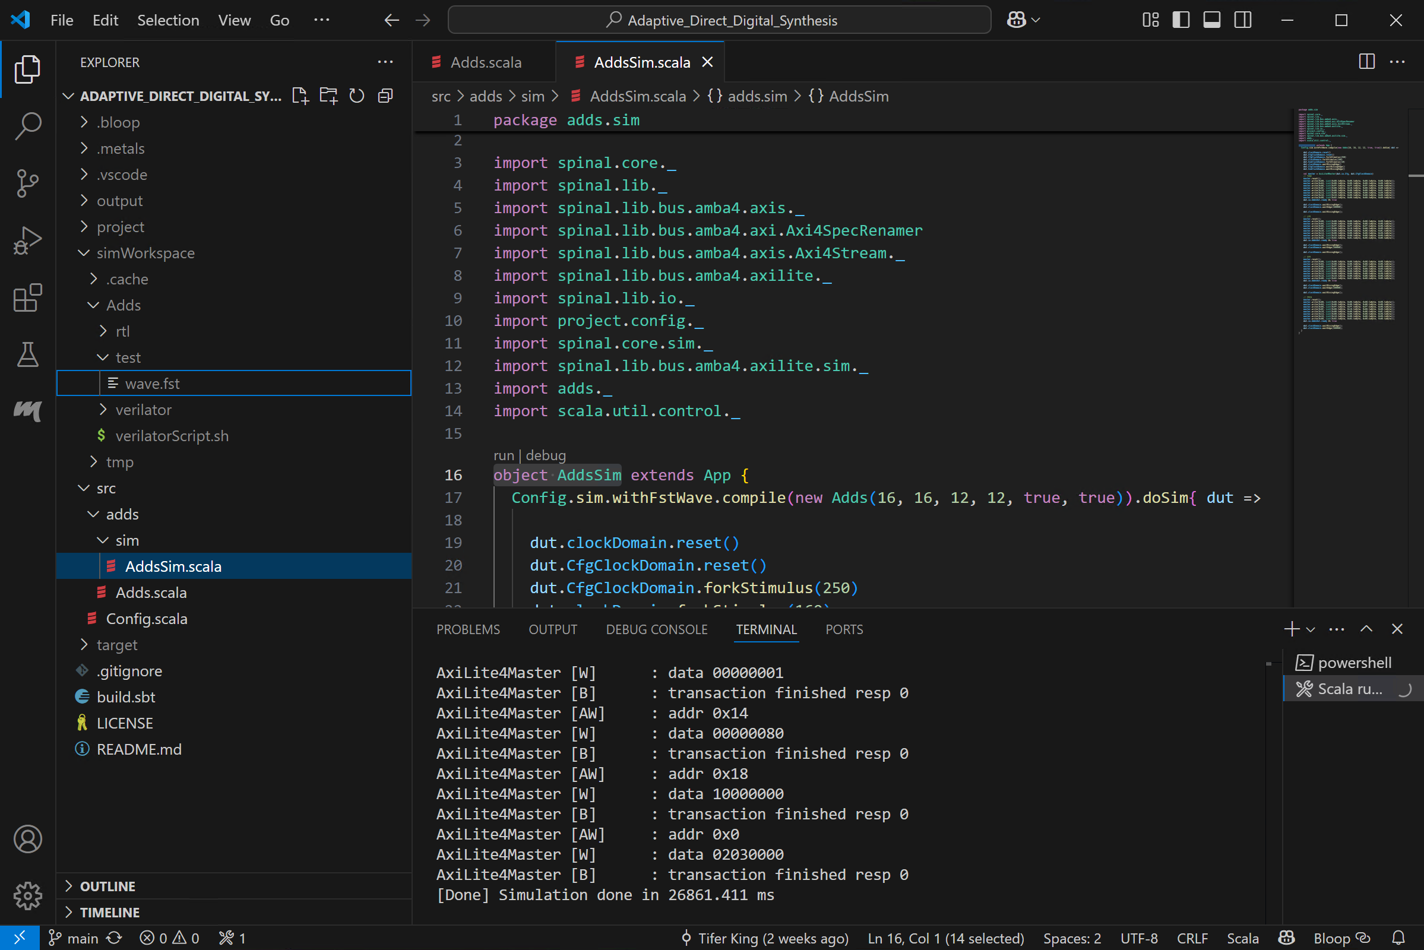Open the hidden menus ellipsis in the menu bar
This screenshot has height=950, width=1424.
(322, 20)
